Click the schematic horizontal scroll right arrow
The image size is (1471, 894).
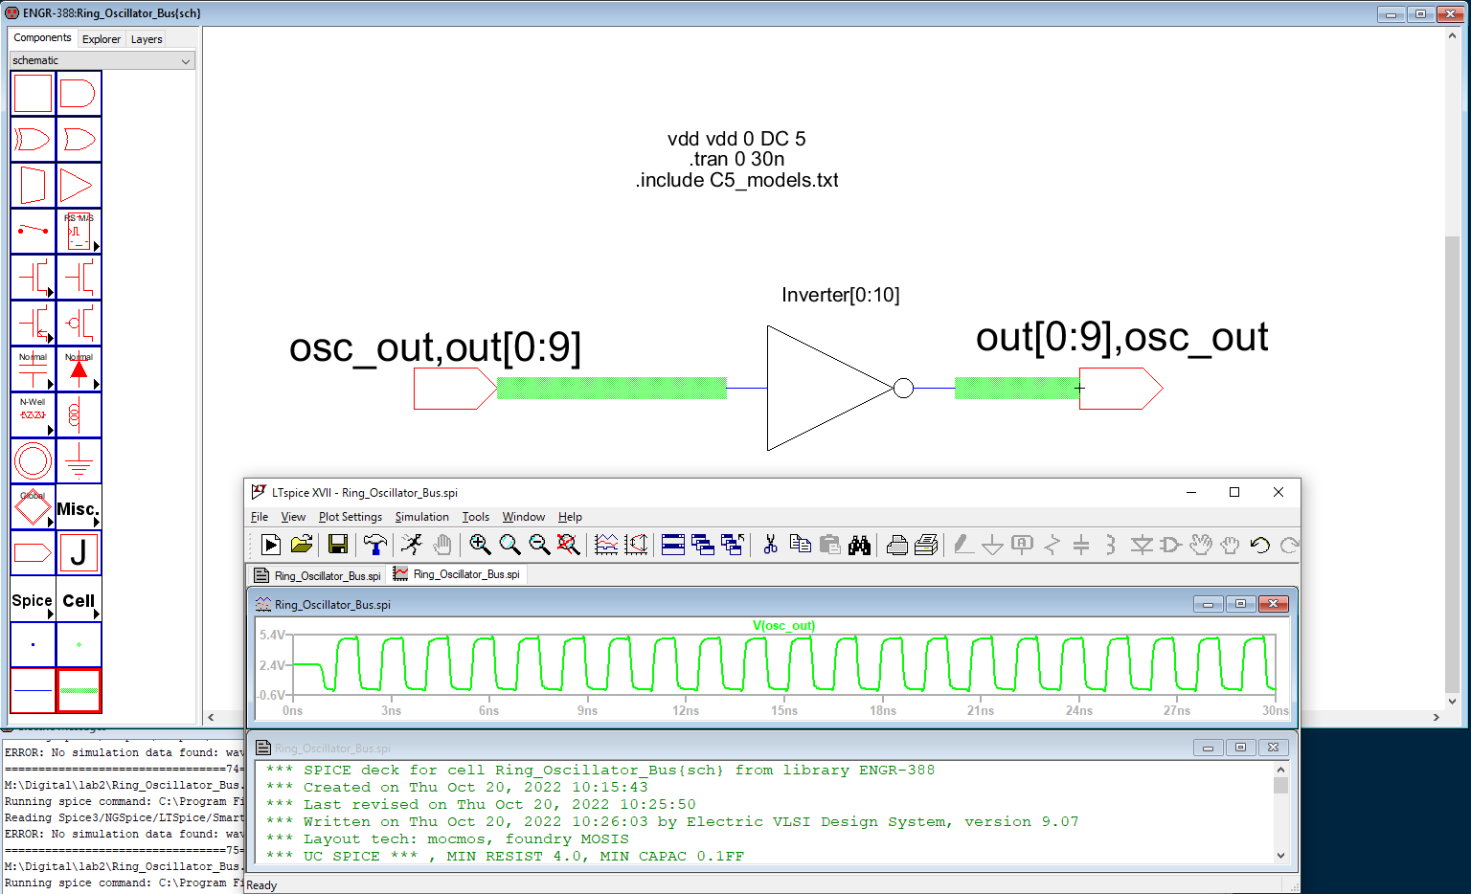[1437, 717]
